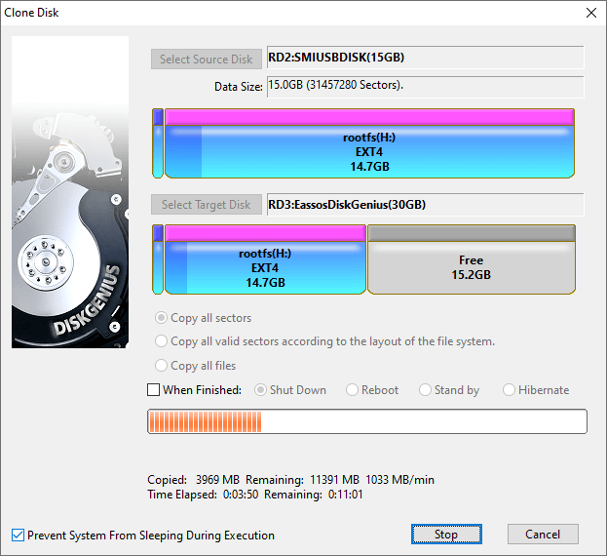Select the Shut Down radio option
This screenshot has height=556, width=607.
click(261, 390)
